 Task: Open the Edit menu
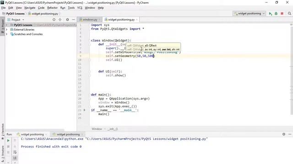click(11, 8)
